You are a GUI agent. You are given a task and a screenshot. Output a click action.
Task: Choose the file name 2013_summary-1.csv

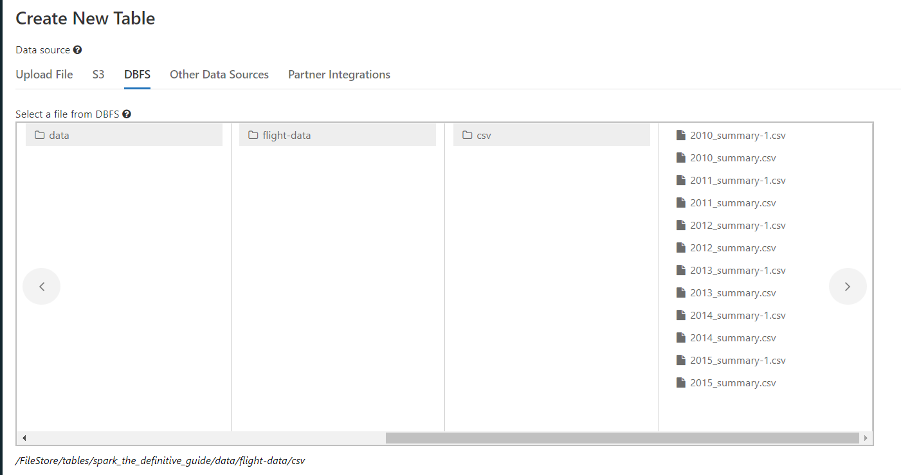click(738, 271)
